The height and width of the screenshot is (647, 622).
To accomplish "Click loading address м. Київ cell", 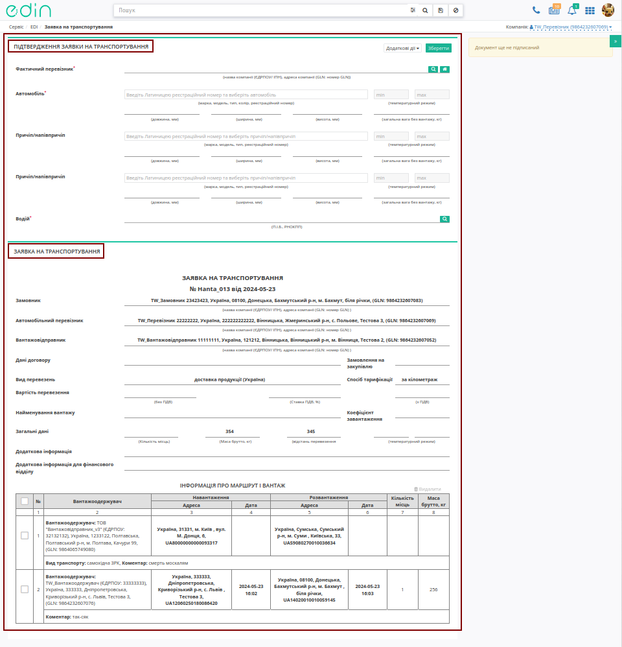I will tap(191, 536).
